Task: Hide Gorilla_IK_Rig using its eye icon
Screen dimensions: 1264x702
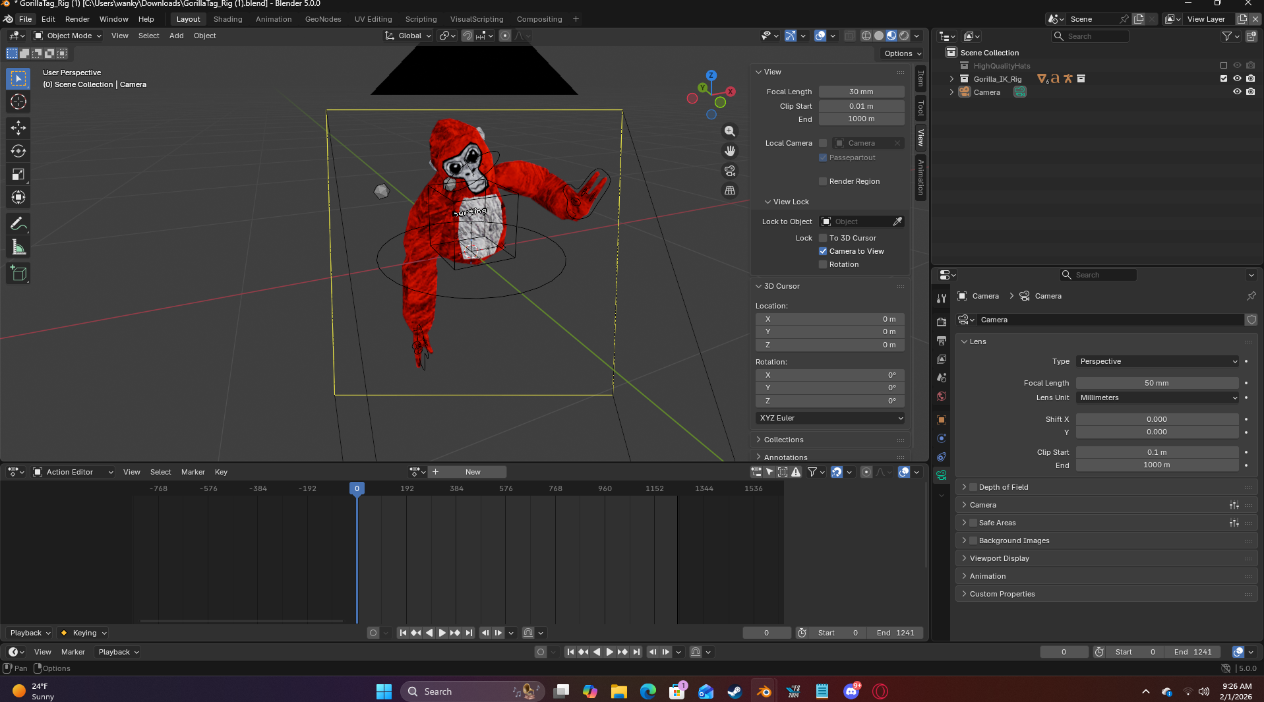Action: point(1237,78)
